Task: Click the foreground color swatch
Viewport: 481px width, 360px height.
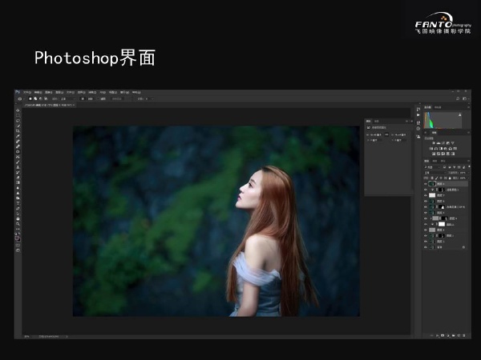Action: click(17, 237)
